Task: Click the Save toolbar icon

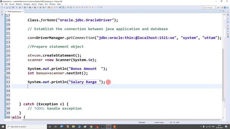Action: [7, 8]
